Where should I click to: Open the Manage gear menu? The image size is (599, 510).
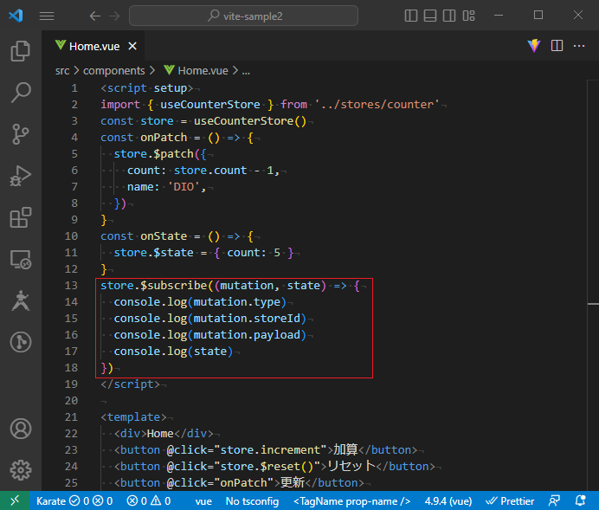[x=21, y=470]
